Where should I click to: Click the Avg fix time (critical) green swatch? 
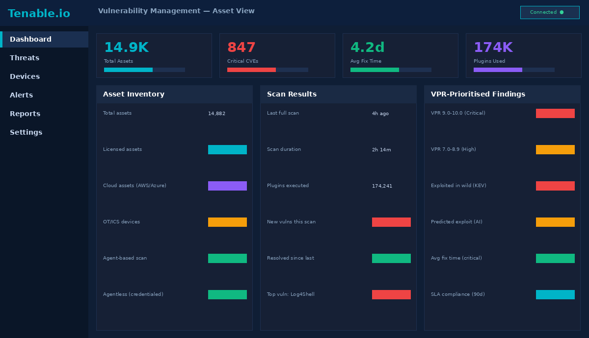coord(555,258)
